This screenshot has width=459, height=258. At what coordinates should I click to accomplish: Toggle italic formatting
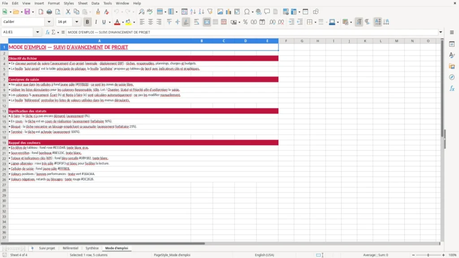pos(96,22)
